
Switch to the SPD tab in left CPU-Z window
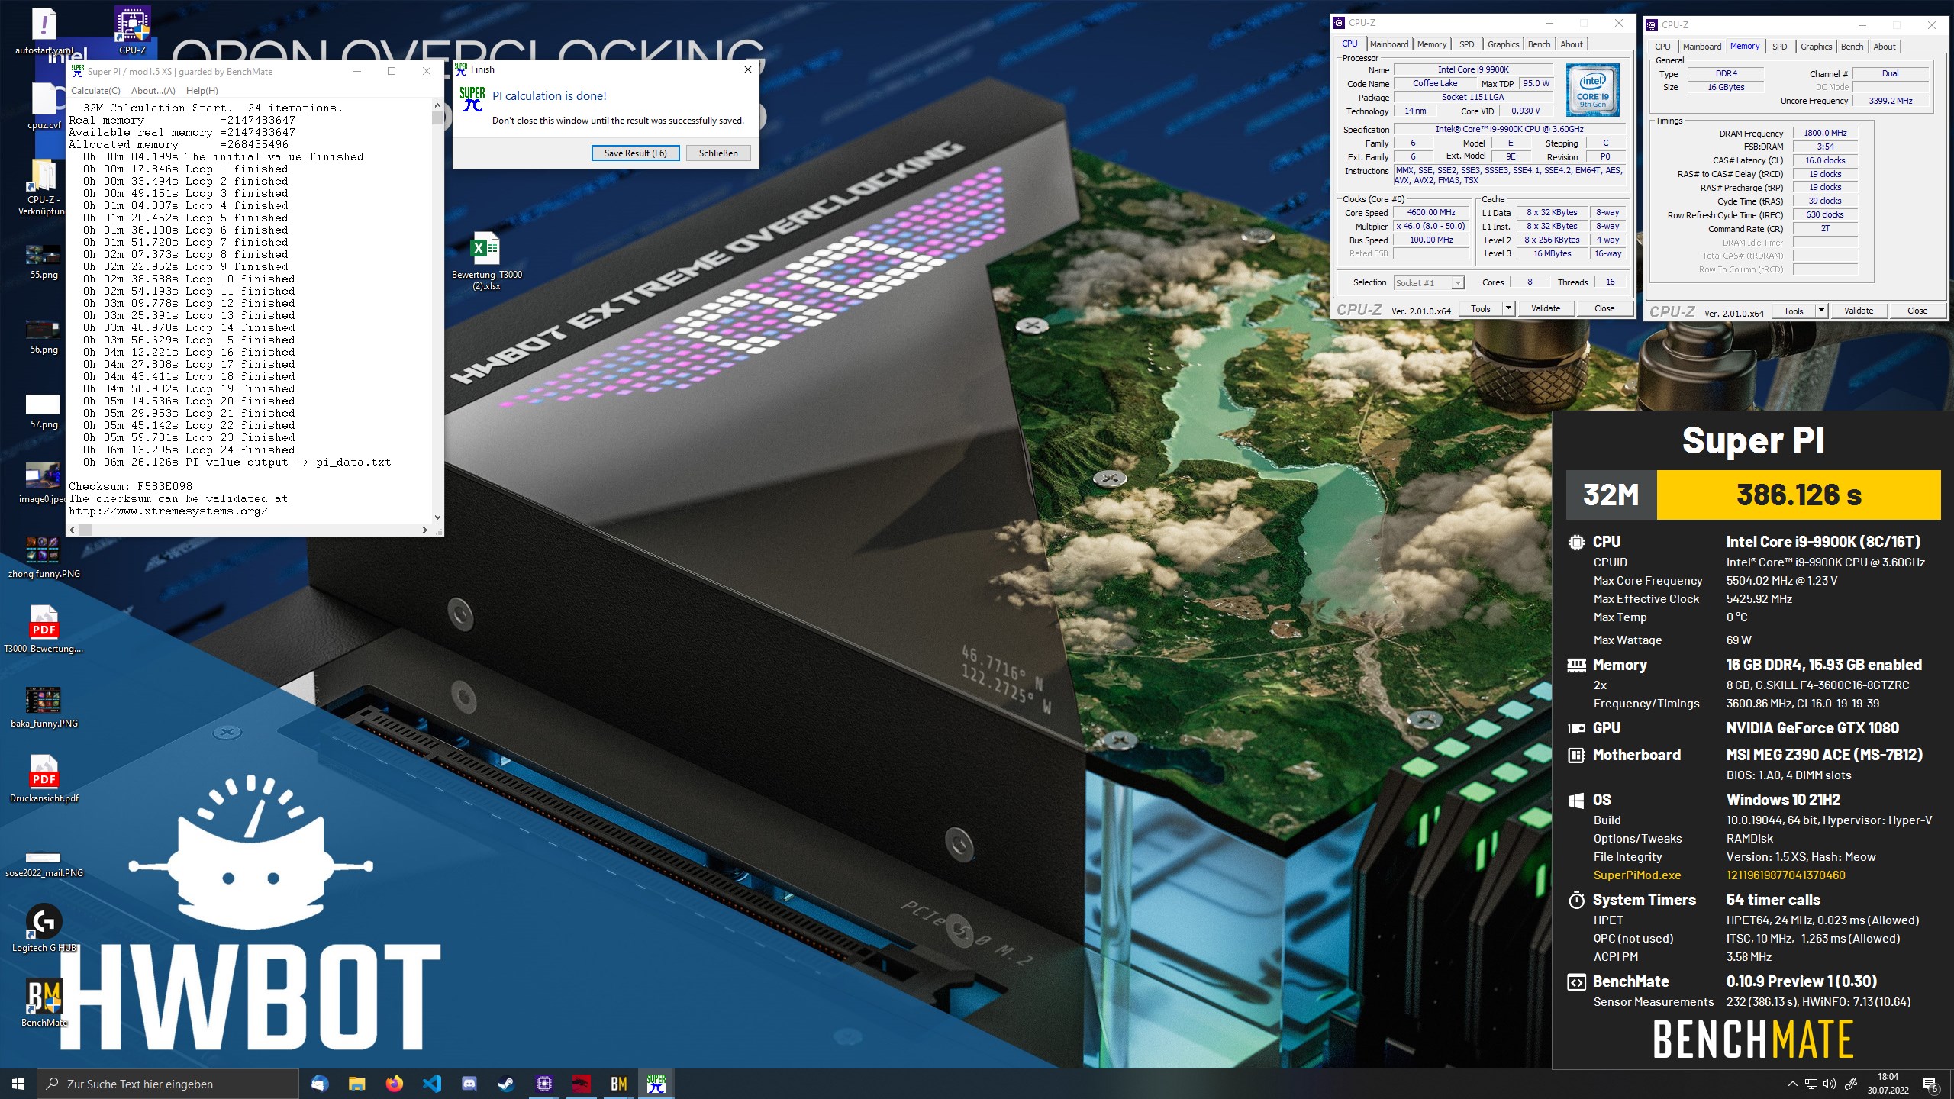(x=1467, y=44)
